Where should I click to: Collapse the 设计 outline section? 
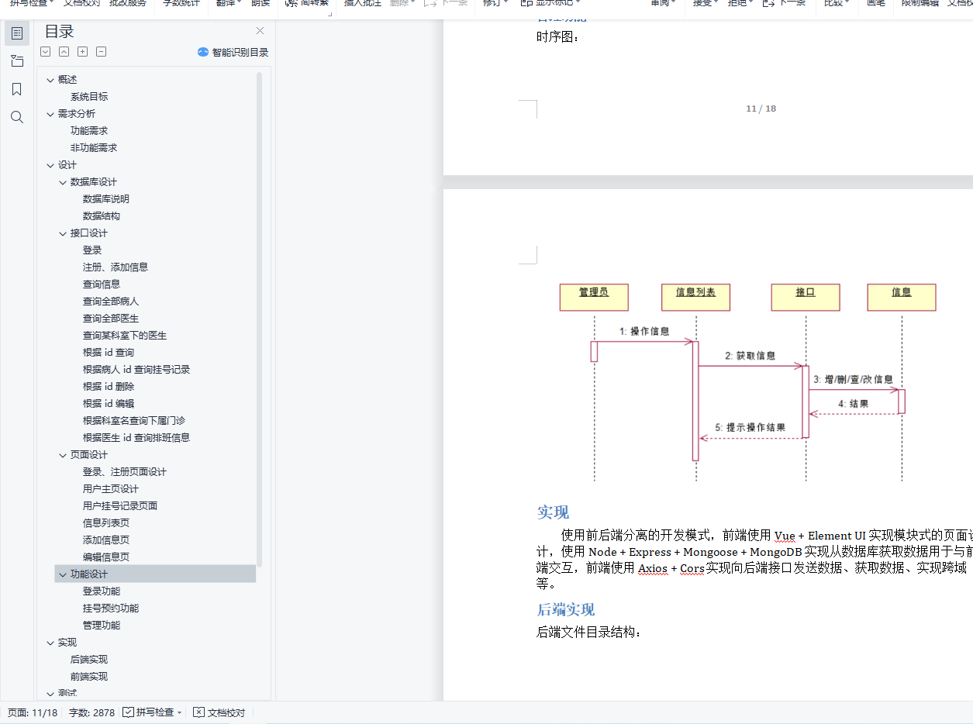click(50, 165)
